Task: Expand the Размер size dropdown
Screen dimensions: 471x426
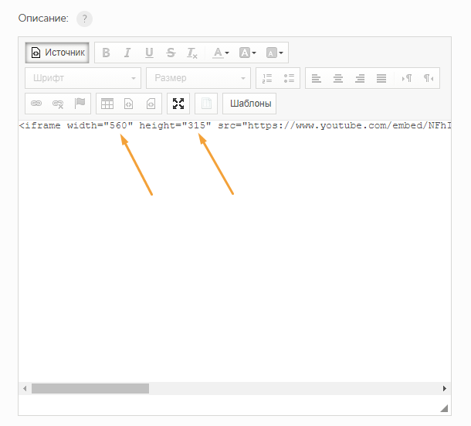Action: [x=201, y=78]
